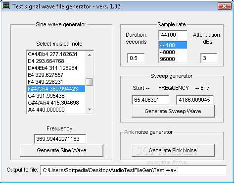This screenshot has height=183, width=234.
Task: Click the Attenuation dBs input field
Action: [x=209, y=58]
